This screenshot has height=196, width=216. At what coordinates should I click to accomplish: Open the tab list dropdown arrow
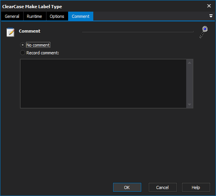coord(211,16)
